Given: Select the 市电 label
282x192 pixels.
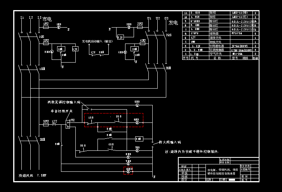Looking at the screenshot, I should tap(47, 19).
